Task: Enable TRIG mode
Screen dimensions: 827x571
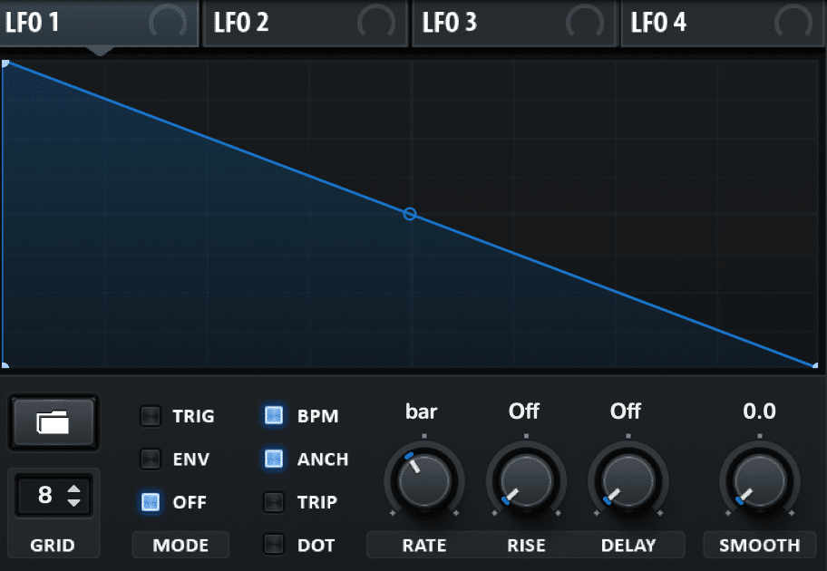Action: click(x=151, y=416)
